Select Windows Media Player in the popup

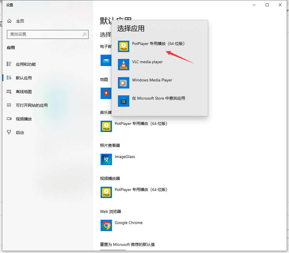[160, 83]
